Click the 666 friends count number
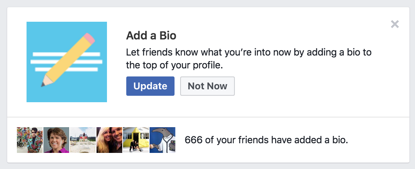This screenshot has height=169, width=415. (x=193, y=140)
